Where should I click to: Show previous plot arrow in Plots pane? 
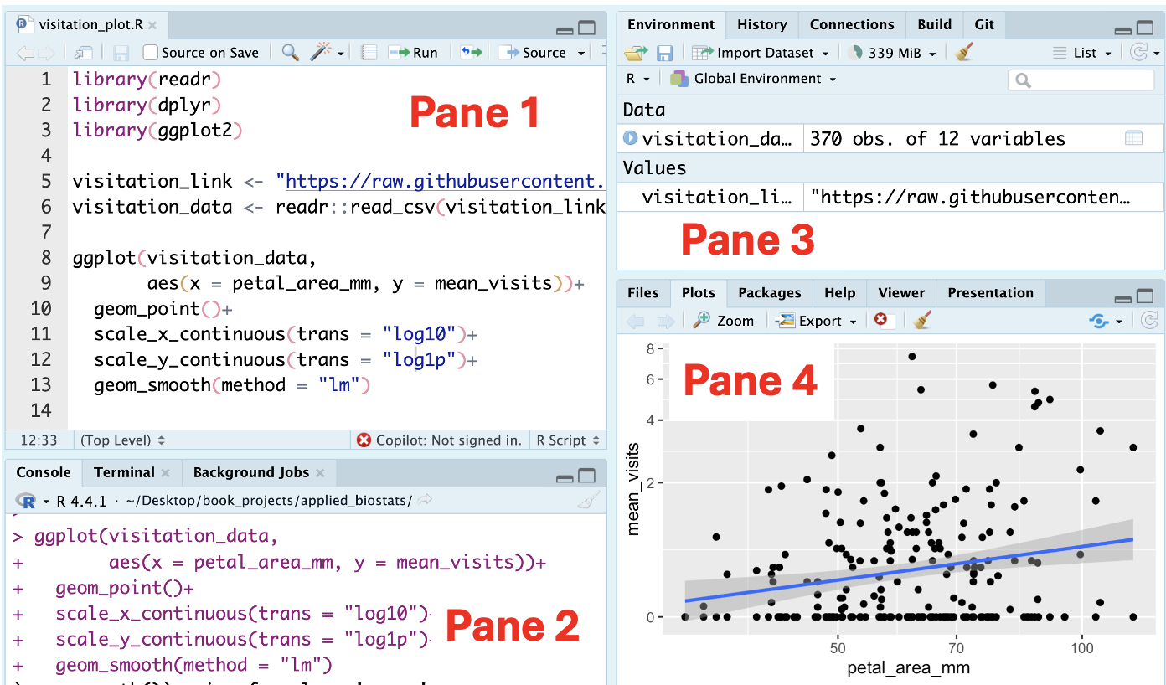point(636,321)
